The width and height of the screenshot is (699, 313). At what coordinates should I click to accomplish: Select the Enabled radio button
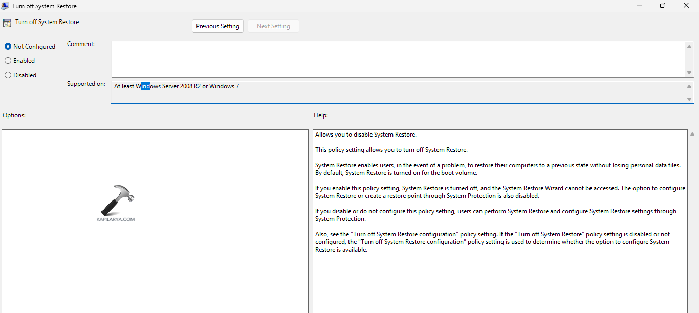8,61
